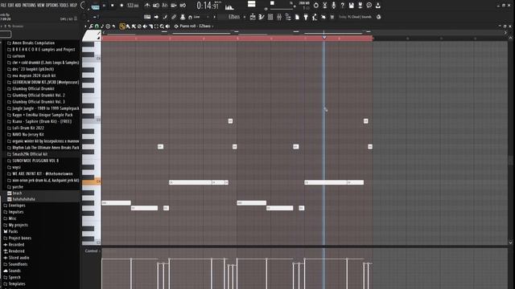Image resolution: width=515 pixels, height=289 pixels.
Task: Click the undo history circular arrow icon
Action: (x=316, y=6)
